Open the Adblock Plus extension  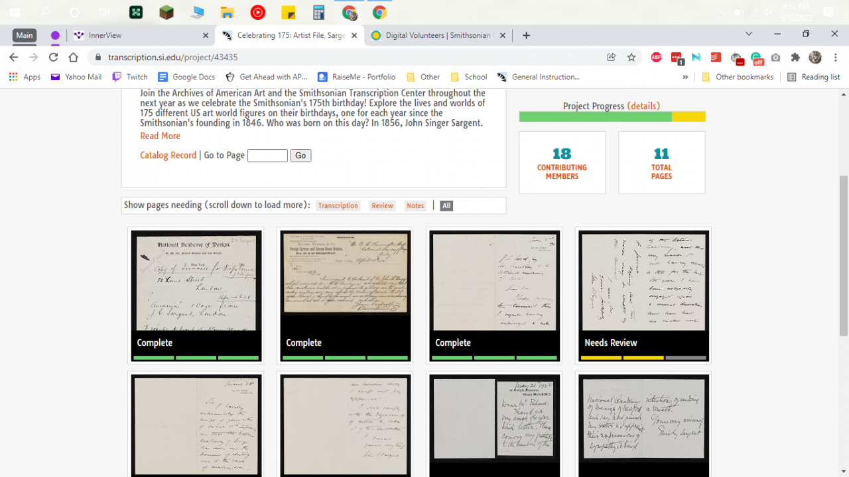coord(657,57)
